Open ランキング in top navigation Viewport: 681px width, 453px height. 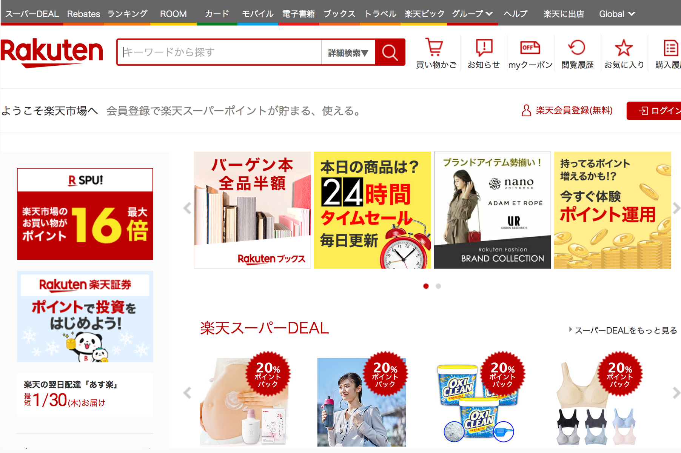point(127,14)
